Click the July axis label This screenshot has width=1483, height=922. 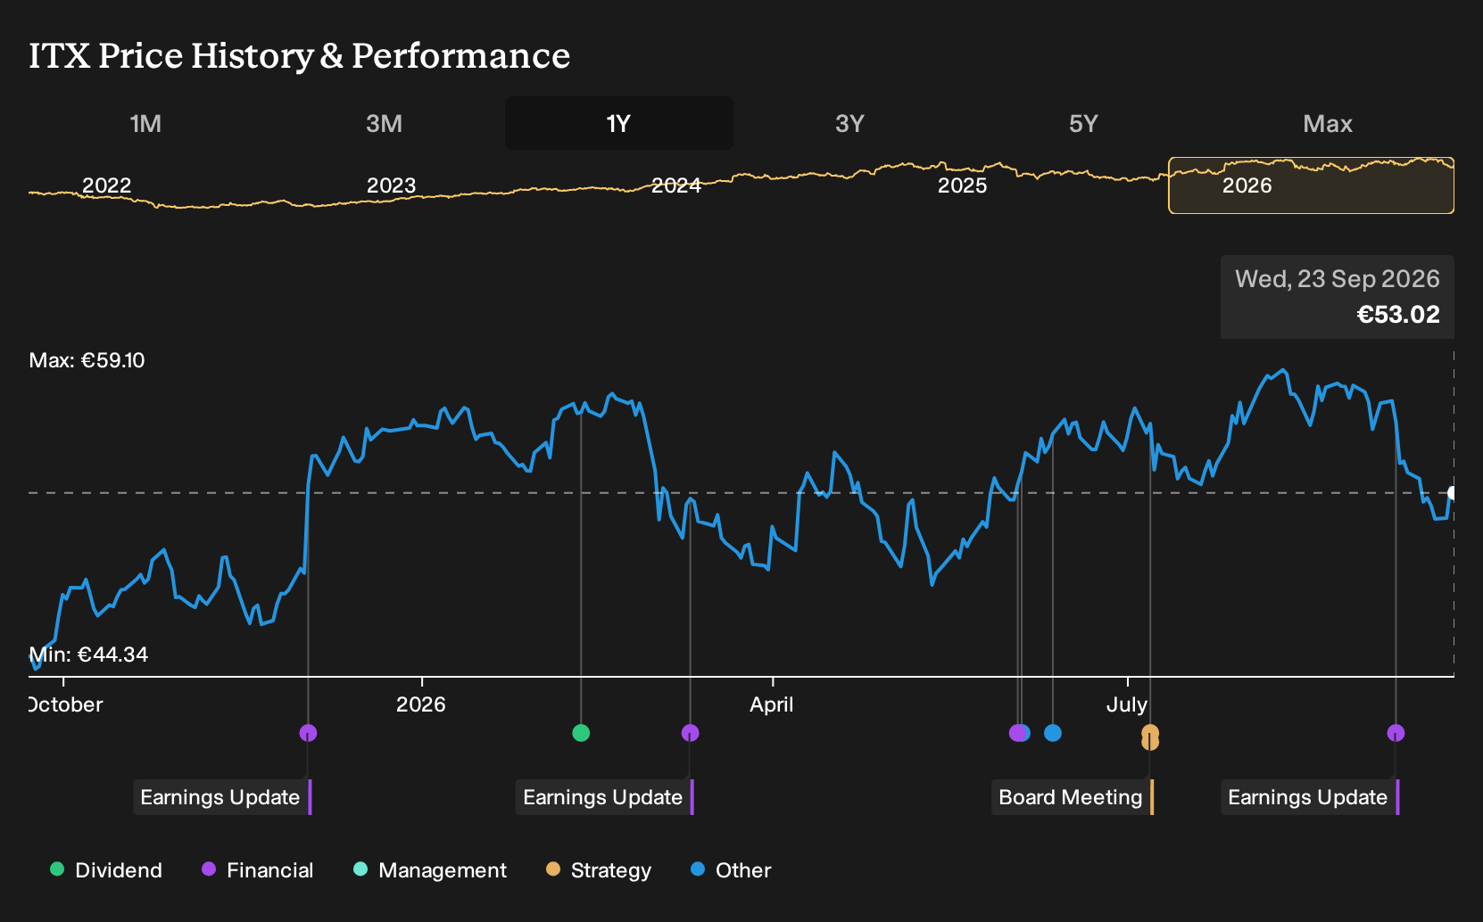click(x=1127, y=704)
